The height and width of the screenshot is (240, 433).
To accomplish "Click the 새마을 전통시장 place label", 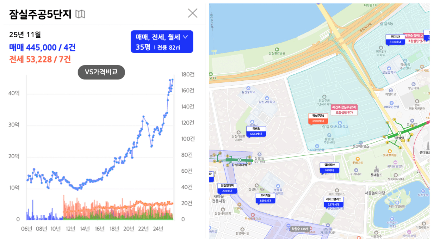I will [x=218, y=198].
